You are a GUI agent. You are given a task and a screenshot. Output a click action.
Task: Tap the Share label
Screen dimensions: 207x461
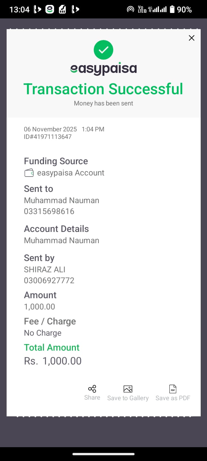pyautogui.click(x=92, y=398)
